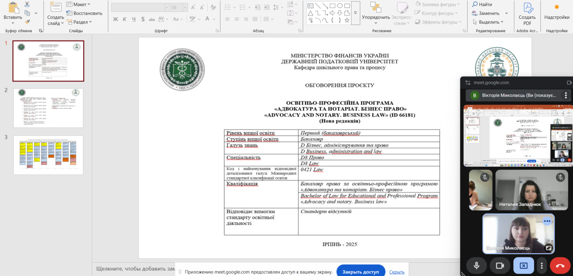Click the Надстройки add-ins button
This screenshot has width=573, height=276.
pyautogui.click(x=556, y=12)
